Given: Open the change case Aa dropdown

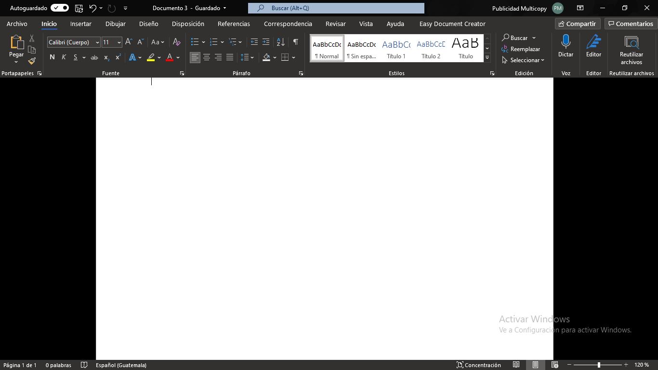Looking at the screenshot, I should point(158,42).
